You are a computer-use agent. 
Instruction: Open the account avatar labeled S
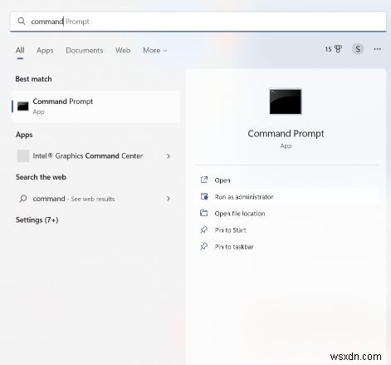coord(358,49)
